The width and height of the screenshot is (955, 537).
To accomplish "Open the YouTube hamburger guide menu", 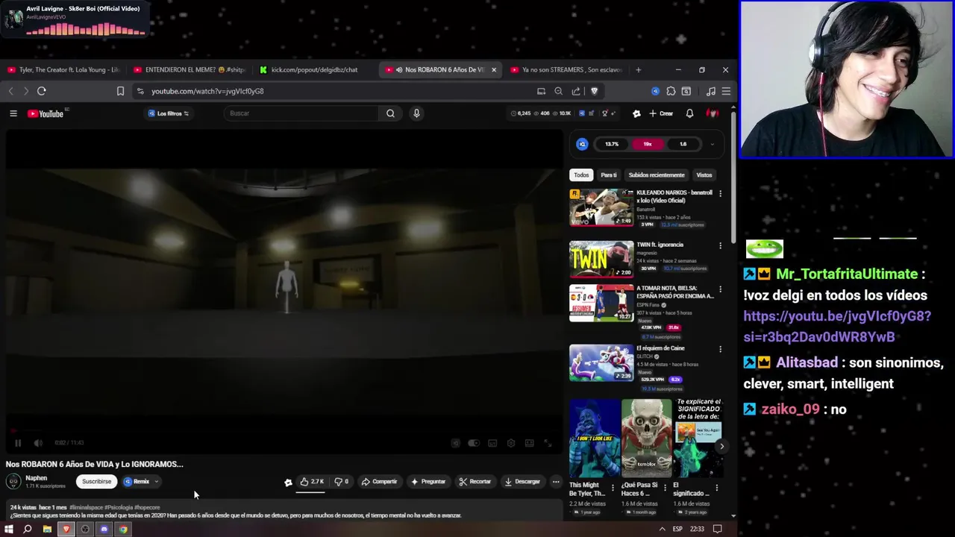I will [13, 113].
